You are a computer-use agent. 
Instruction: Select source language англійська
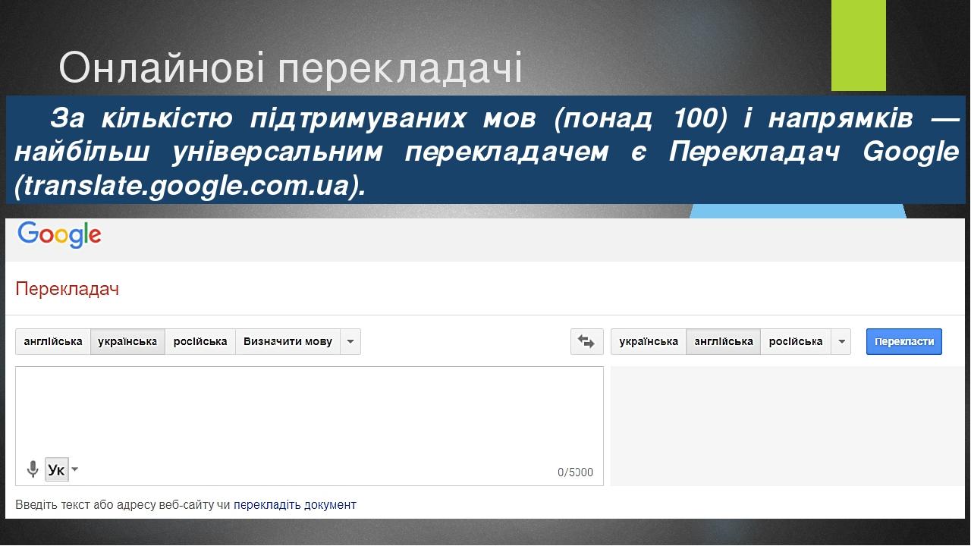[x=53, y=341]
